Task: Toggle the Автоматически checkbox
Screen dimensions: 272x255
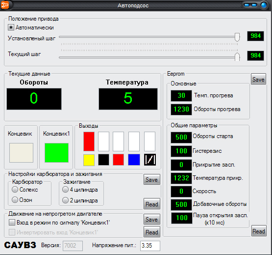Action: [x=11, y=28]
